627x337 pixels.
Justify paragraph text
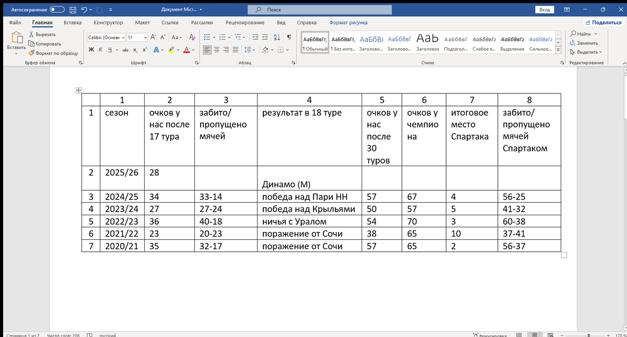[236, 50]
